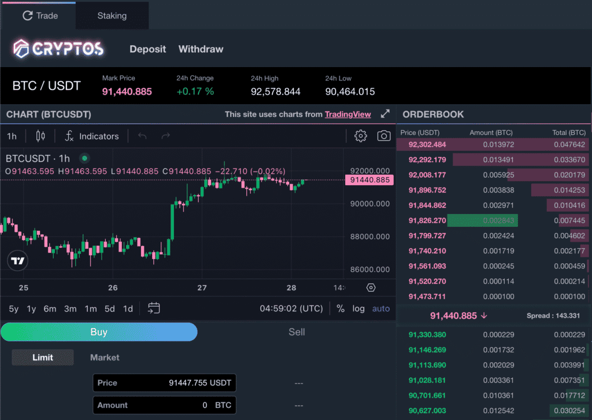Image resolution: width=592 pixels, height=420 pixels.
Task: Expand the chart to fullscreen
Action: click(x=385, y=114)
